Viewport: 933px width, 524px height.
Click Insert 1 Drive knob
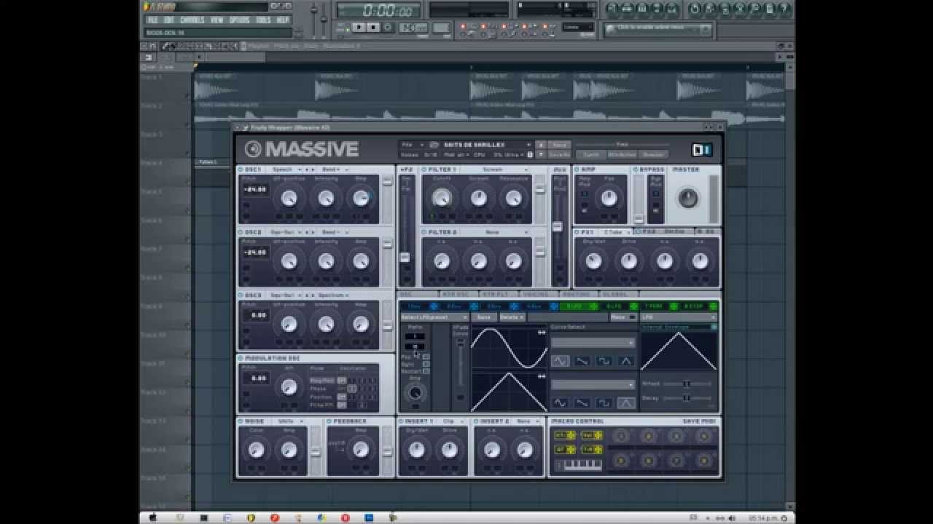[450, 450]
